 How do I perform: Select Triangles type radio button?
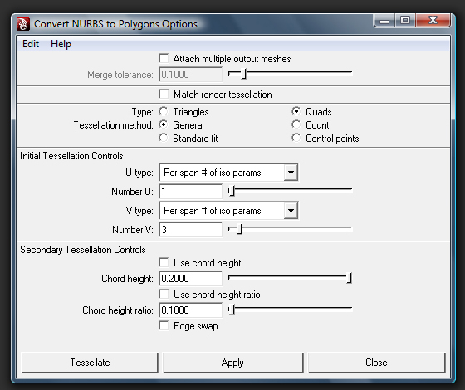tap(163, 111)
